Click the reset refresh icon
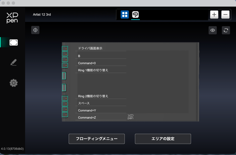The image size is (236, 155). 226,30
